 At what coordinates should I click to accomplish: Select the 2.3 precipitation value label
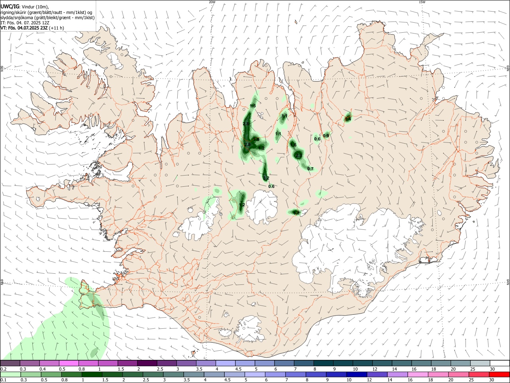tap(299, 156)
